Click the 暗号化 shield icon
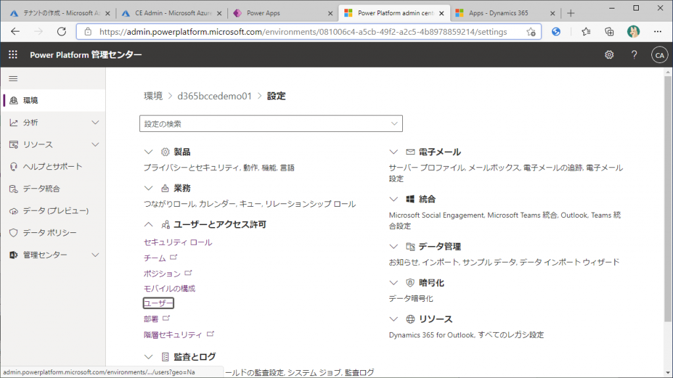Viewport: 673px width, 378px height. 410,282
